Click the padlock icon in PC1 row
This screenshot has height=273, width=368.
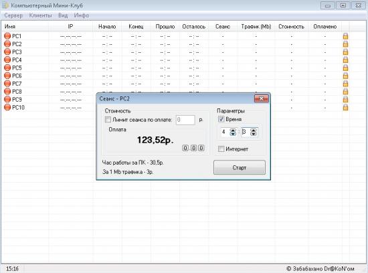[345, 36]
